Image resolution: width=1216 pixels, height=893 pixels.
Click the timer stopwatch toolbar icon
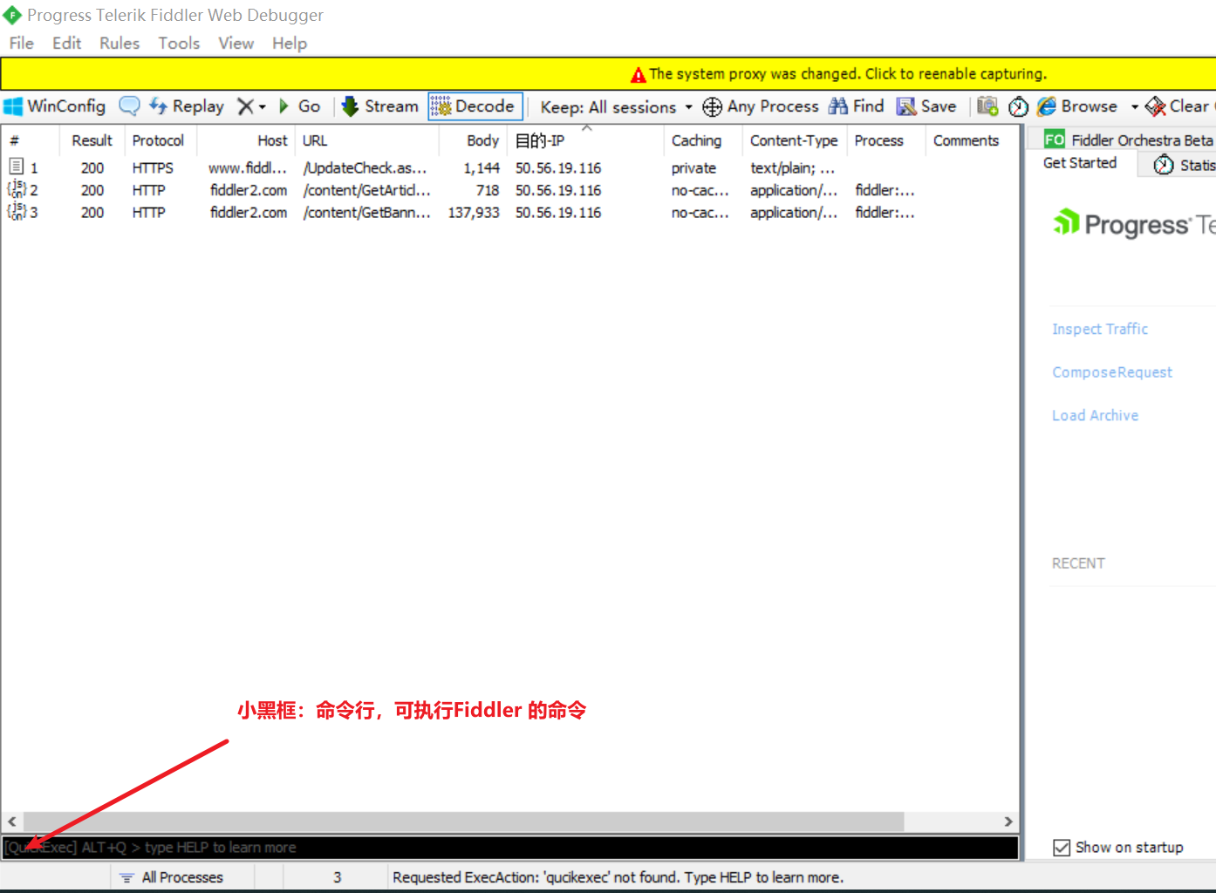click(x=1018, y=106)
